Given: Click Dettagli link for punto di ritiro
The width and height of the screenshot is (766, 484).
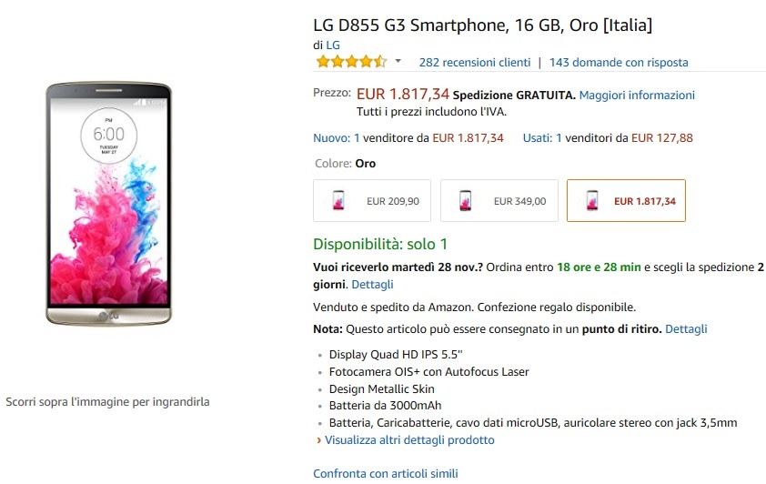Looking at the screenshot, I should (x=686, y=329).
